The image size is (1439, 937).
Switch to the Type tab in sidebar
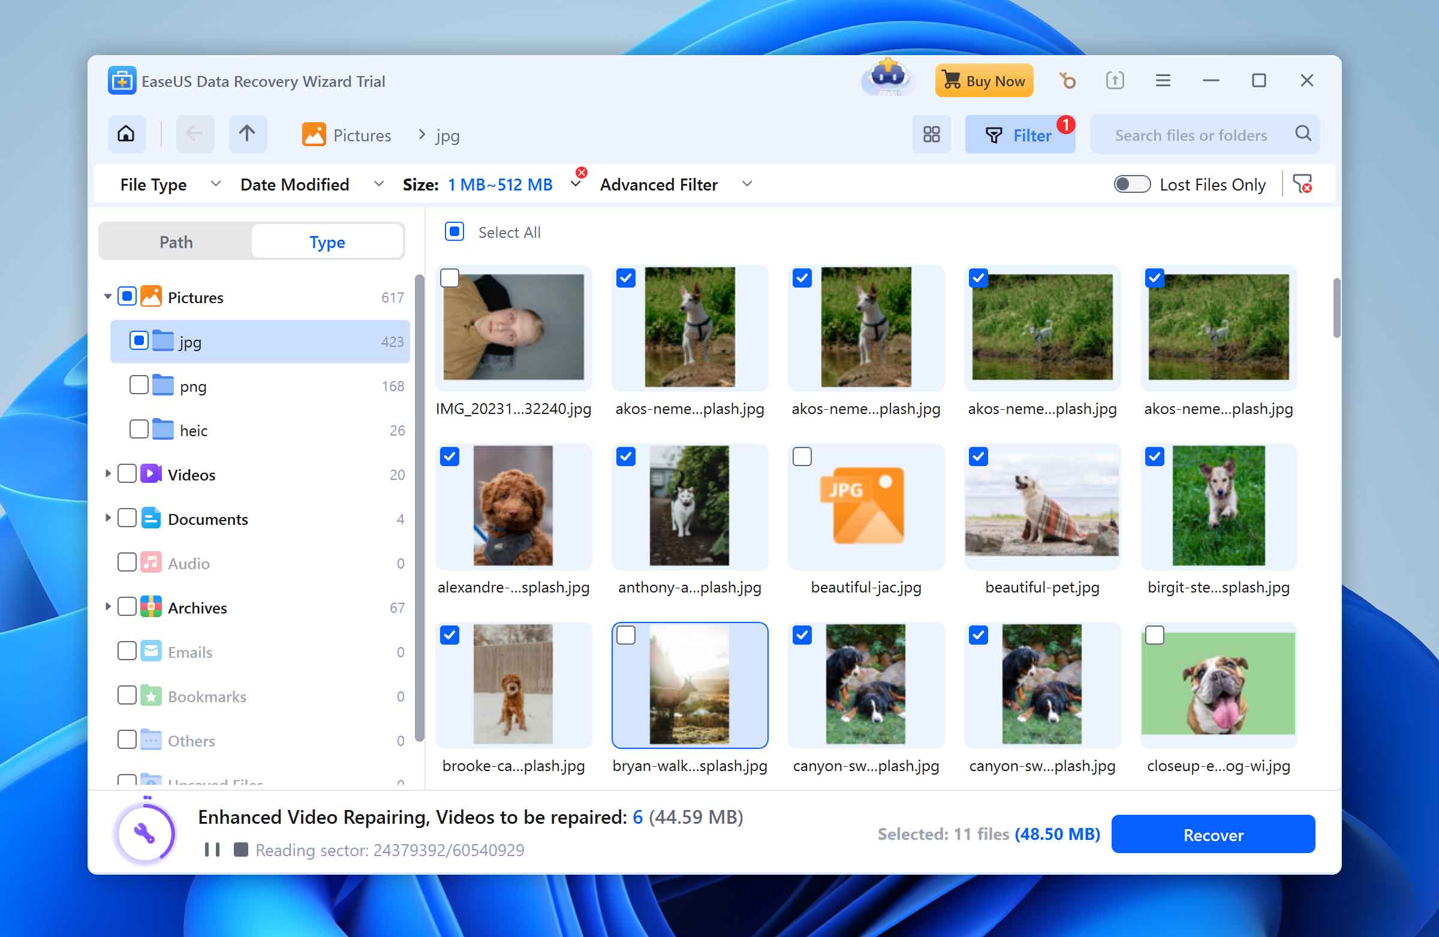327,241
